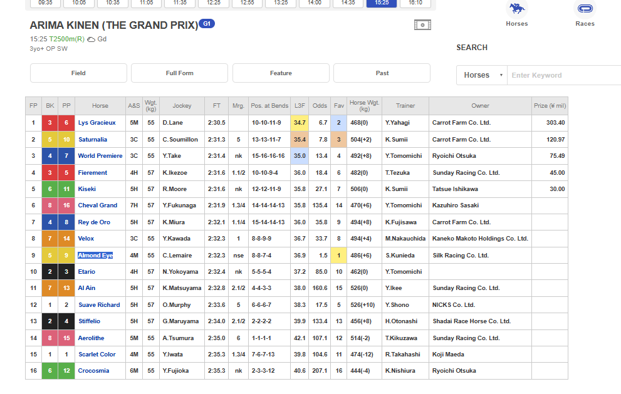This screenshot has width=621, height=394.
Task: Click the Pos. at Bends column header
Action: [x=269, y=106]
